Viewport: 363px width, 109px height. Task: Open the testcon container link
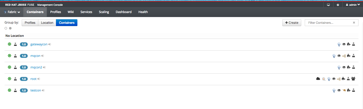(36, 90)
